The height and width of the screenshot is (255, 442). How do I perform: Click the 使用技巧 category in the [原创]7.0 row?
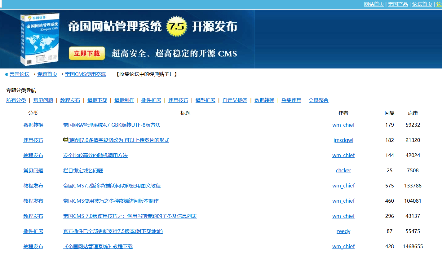click(33, 140)
